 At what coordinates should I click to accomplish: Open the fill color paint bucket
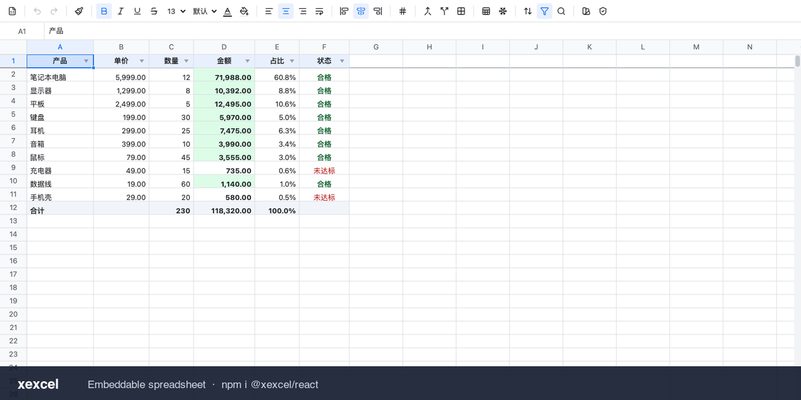point(245,11)
